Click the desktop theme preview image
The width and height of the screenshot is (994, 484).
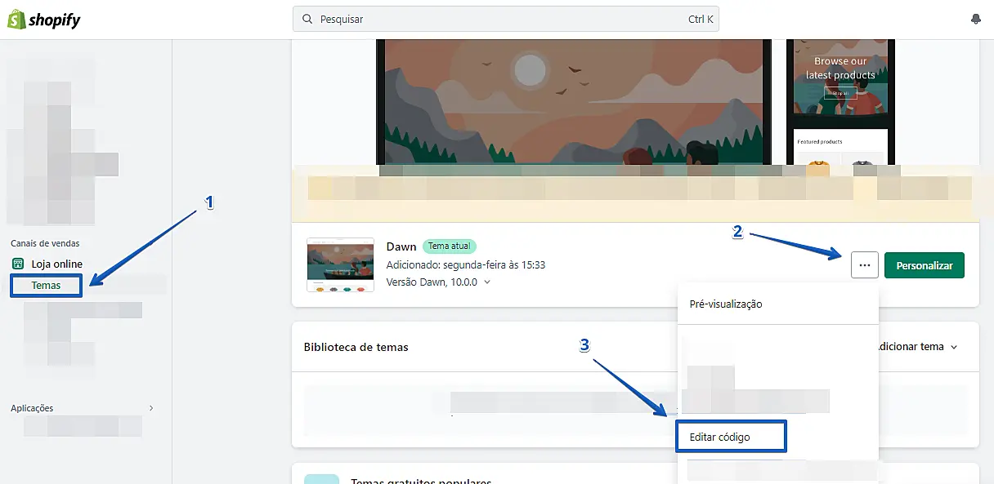coord(573,102)
